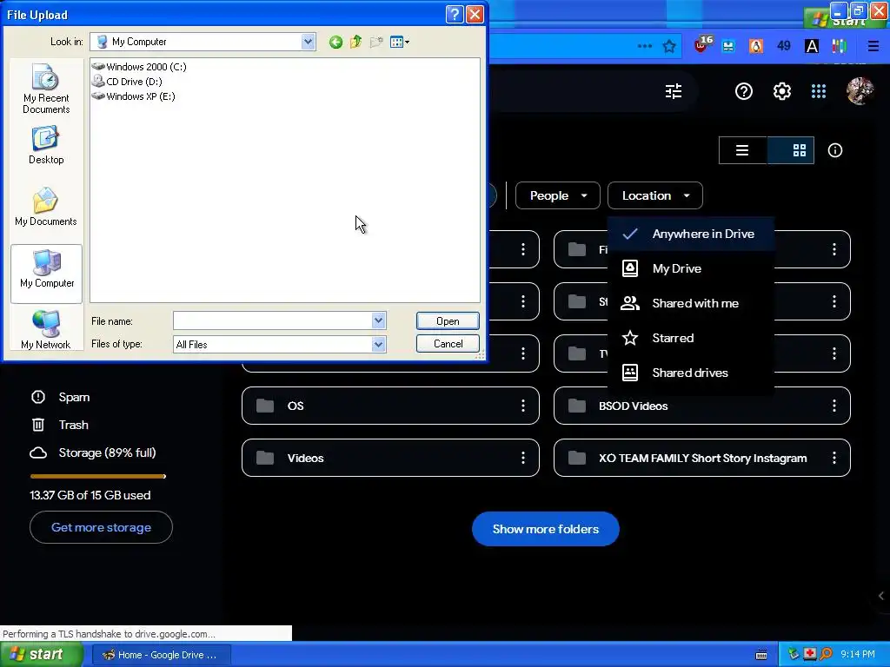Open XO TEAM FAMILY Short Story Instagram folder
The image size is (890, 667).
pos(702,458)
